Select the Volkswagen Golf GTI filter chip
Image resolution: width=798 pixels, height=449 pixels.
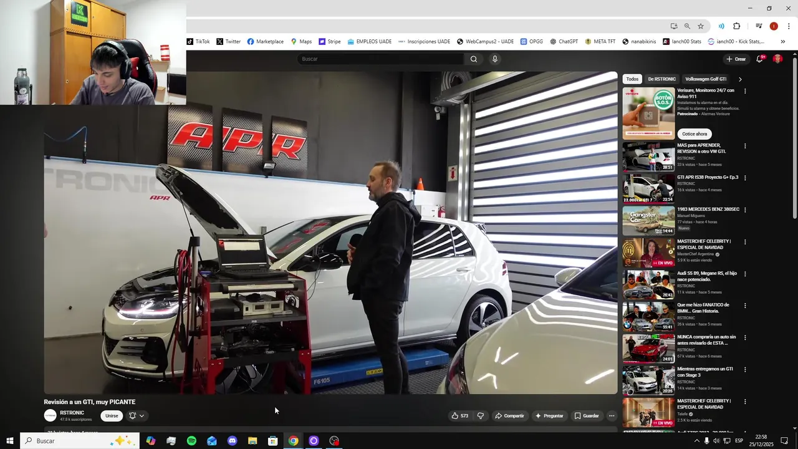pyautogui.click(x=706, y=79)
